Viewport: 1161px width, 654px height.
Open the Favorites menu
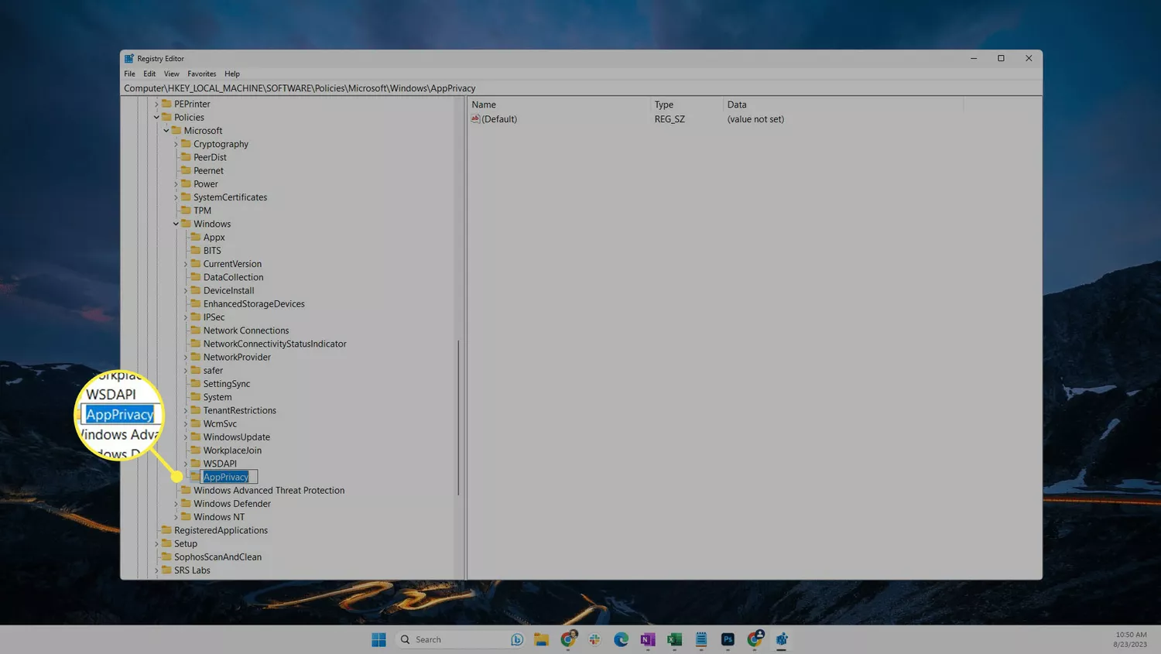point(201,74)
